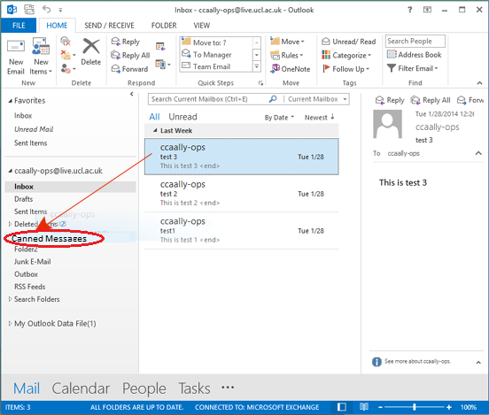Open the RSS Feeds folder
Image resolution: width=489 pixels, height=415 pixels.
pyautogui.click(x=29, y=287)
